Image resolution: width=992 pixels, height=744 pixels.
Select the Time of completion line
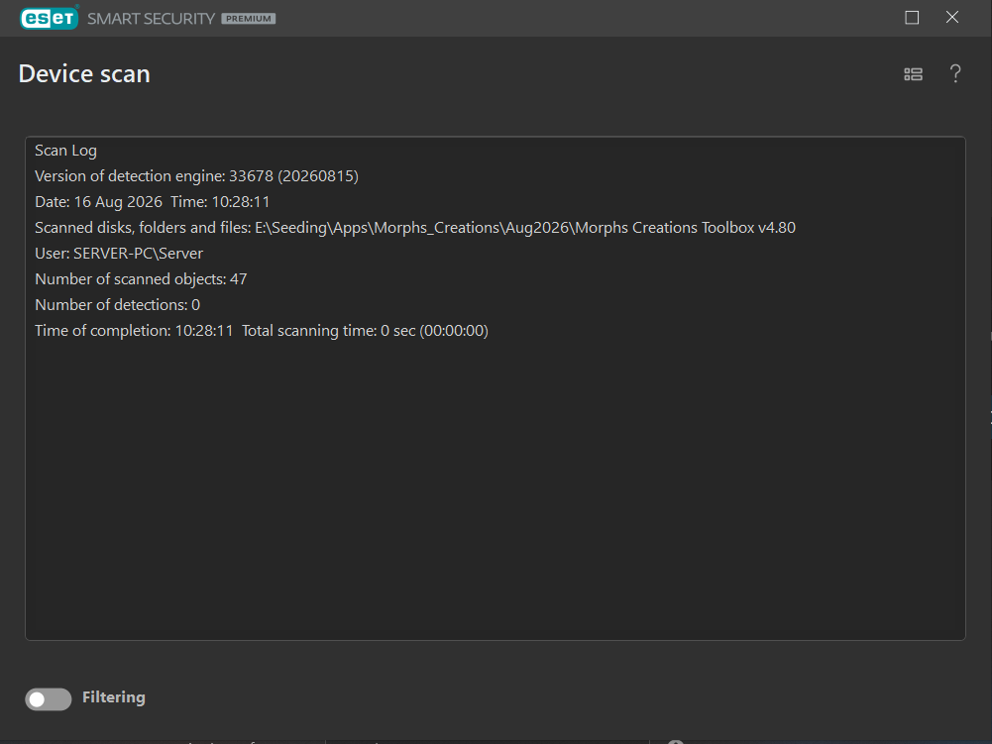(262, 331)
